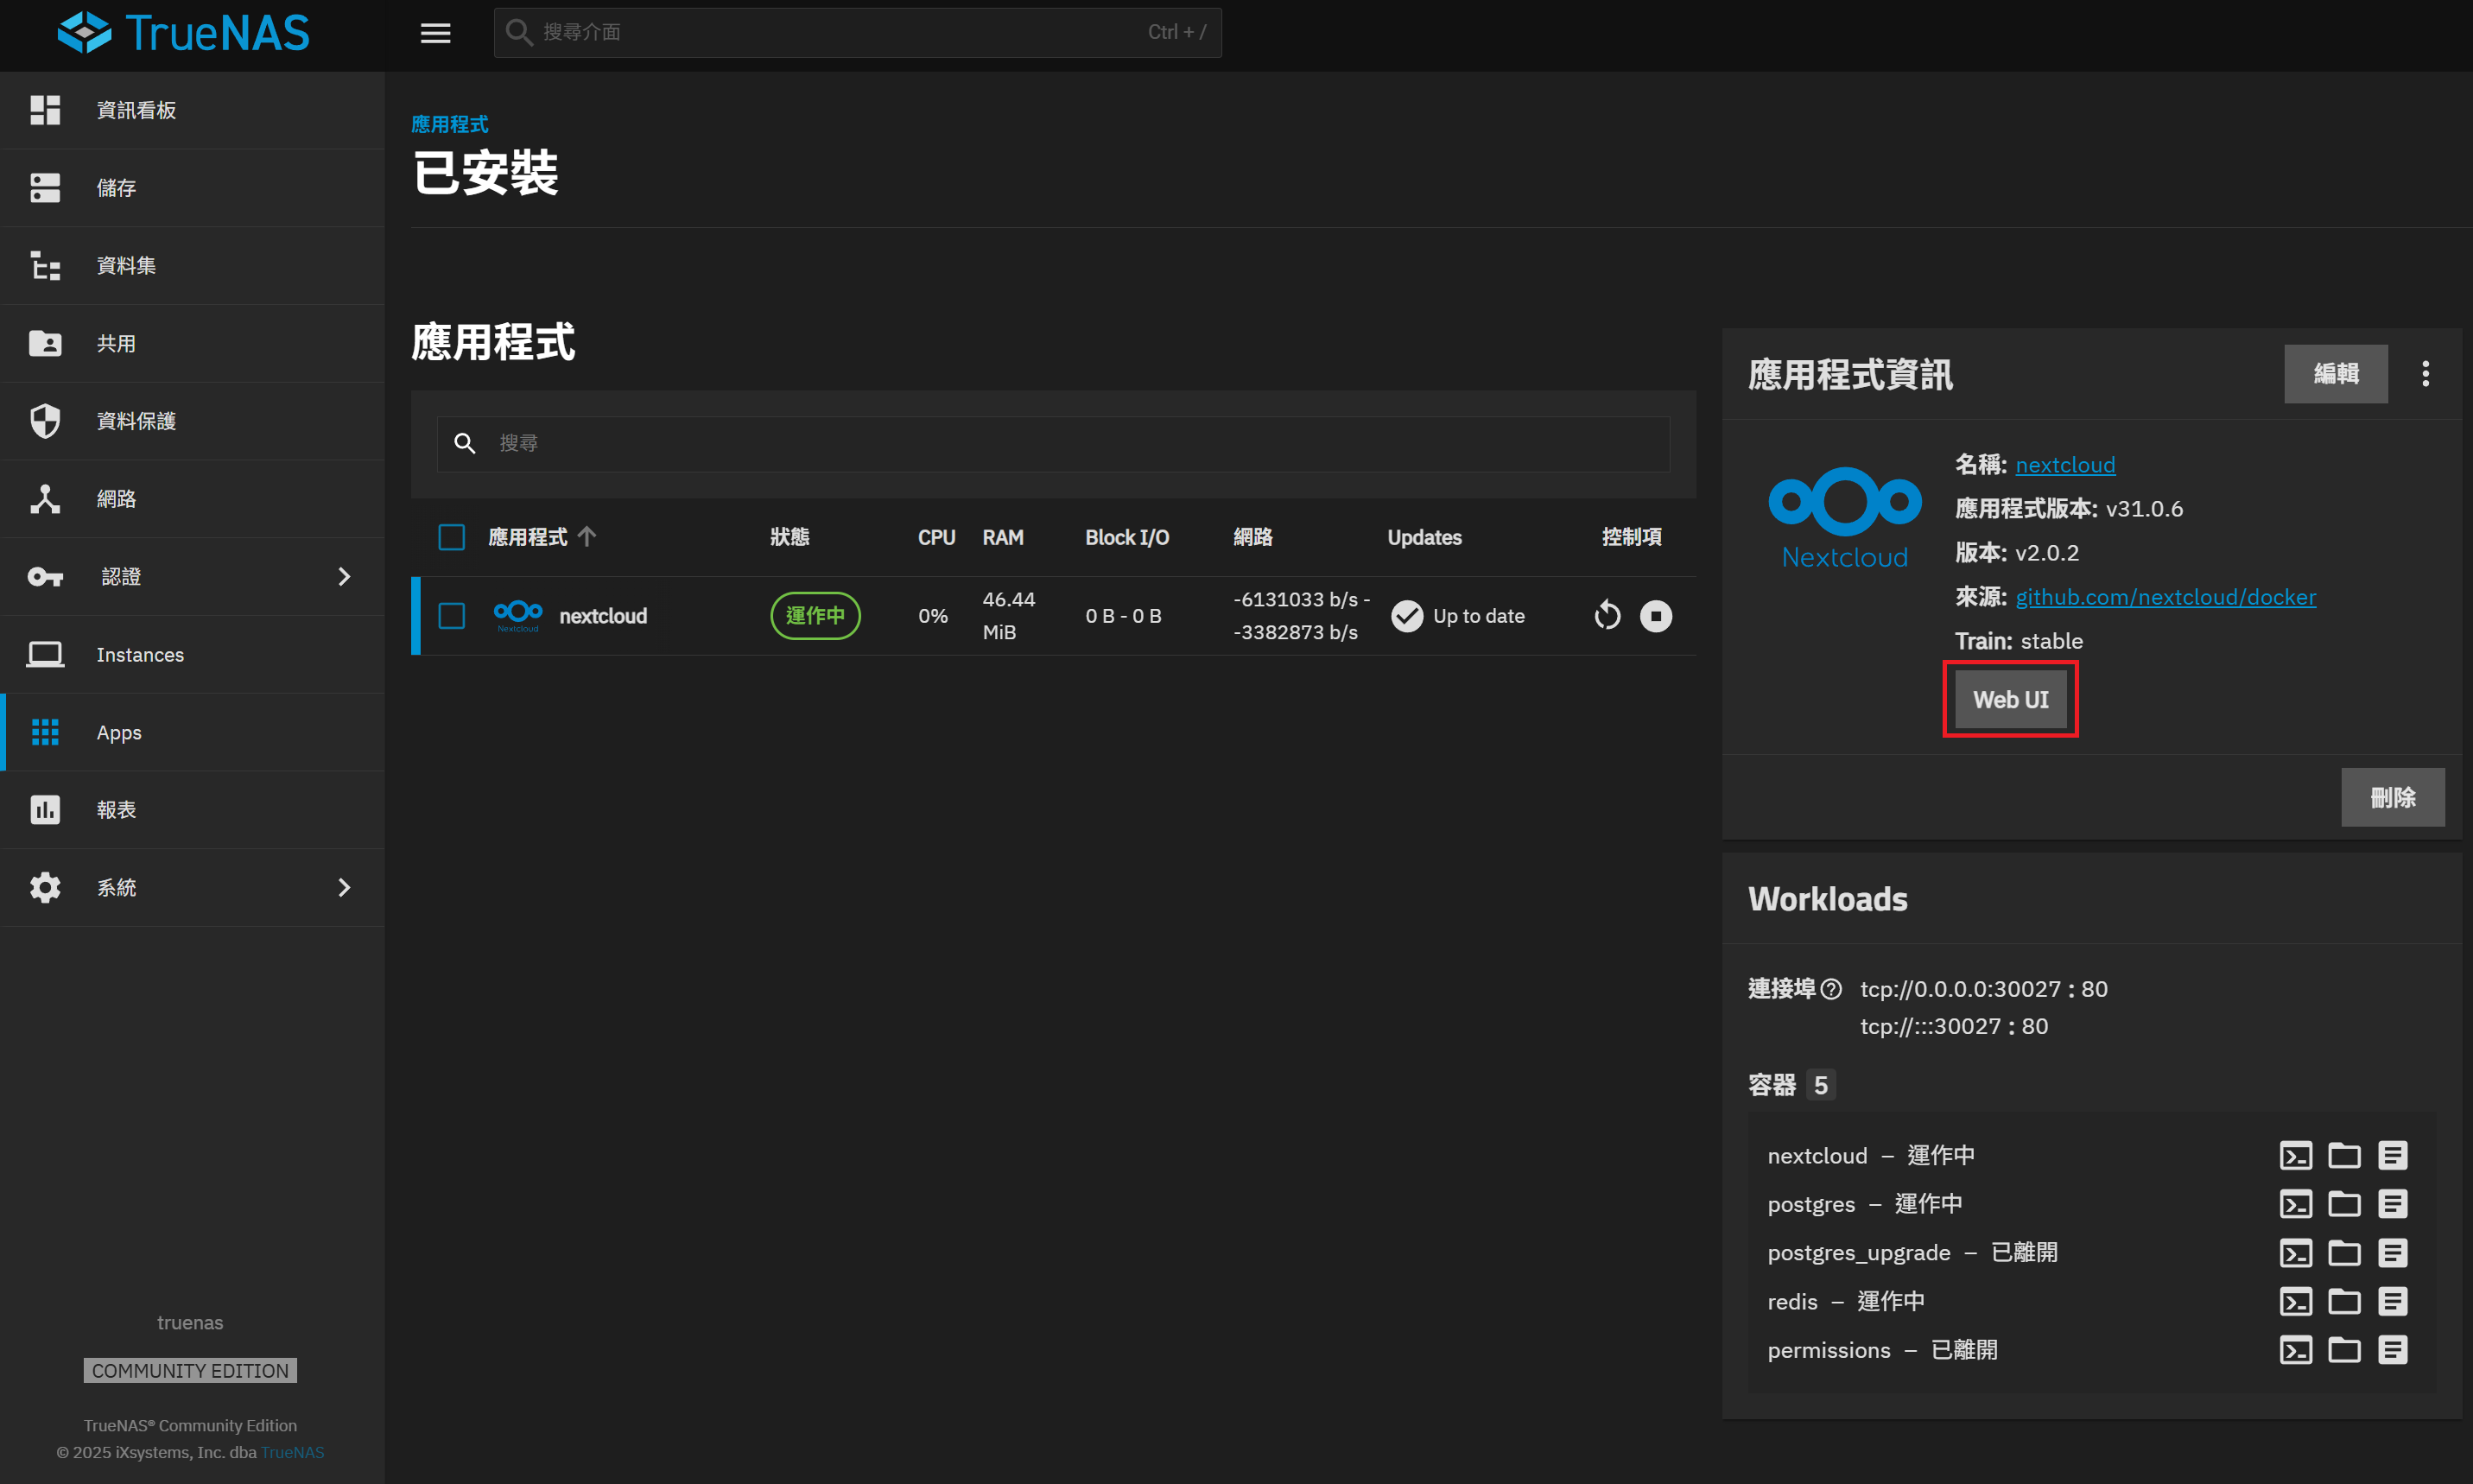Open more options in app info panel

2425,374
